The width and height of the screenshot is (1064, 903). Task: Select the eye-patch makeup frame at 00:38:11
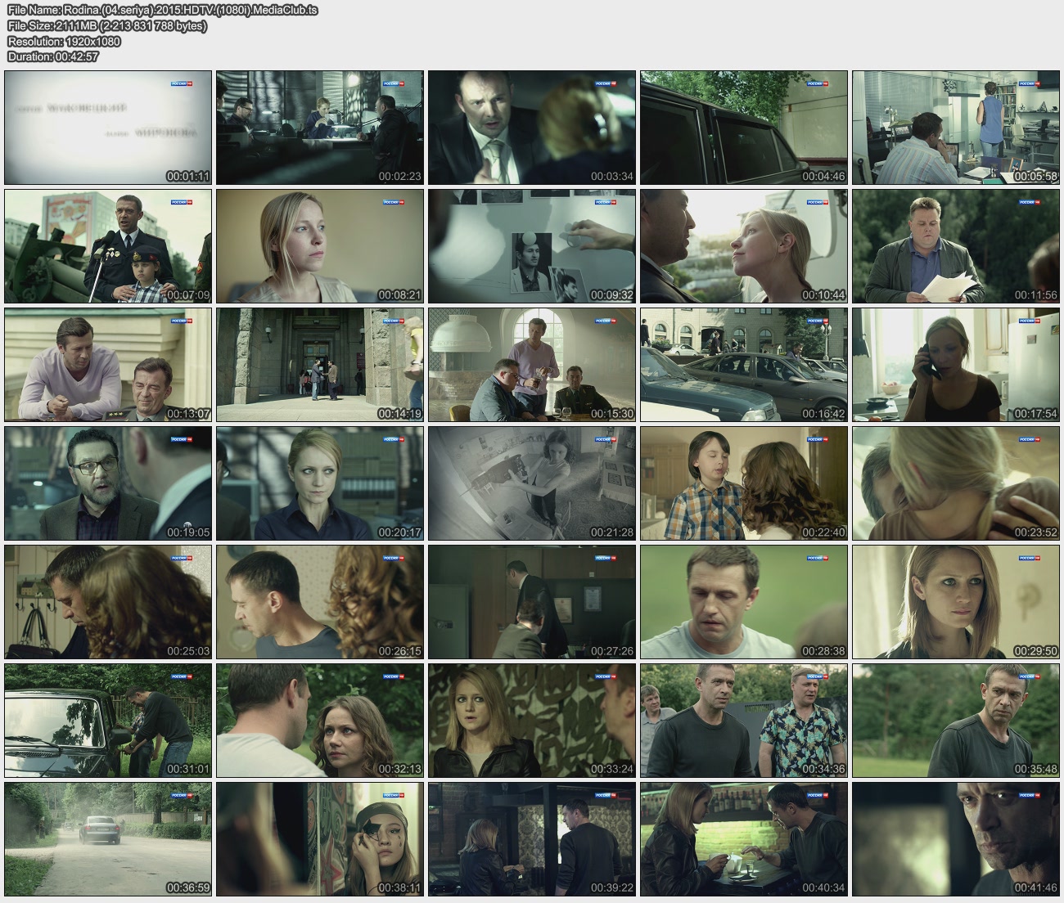[x=319, y=839]
